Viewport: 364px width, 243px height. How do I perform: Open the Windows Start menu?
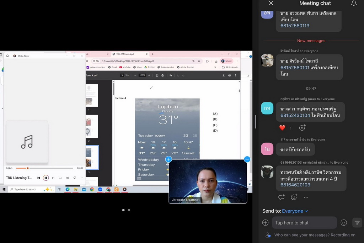[4, 189]
